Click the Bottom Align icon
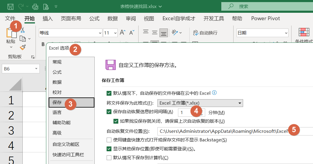Image resolution: width=313 pixels, height=164 pixels. coord(163,33)
